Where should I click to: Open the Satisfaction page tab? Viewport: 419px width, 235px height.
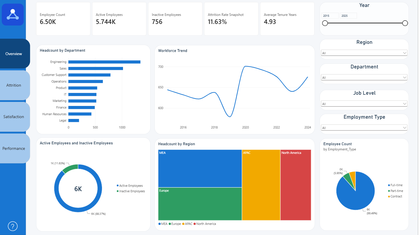pos(14,117)
